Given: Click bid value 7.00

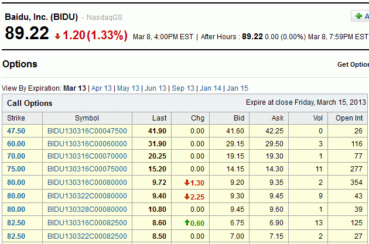Looking at the screenshot, I should [x=237, y=236].
